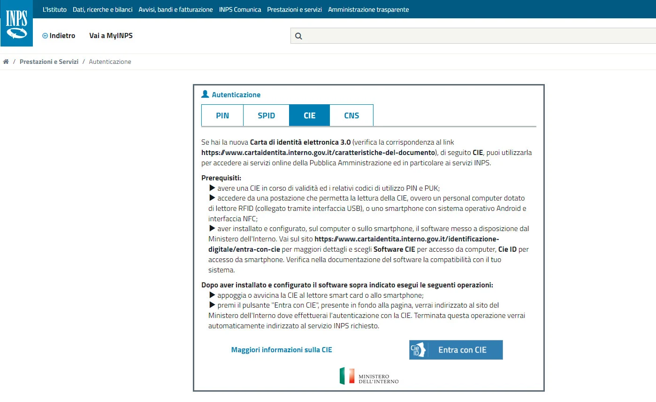Screen dimensions: 656x402
Task: Click the Cie ID icon on the button
Action: [x=418, y=350]
